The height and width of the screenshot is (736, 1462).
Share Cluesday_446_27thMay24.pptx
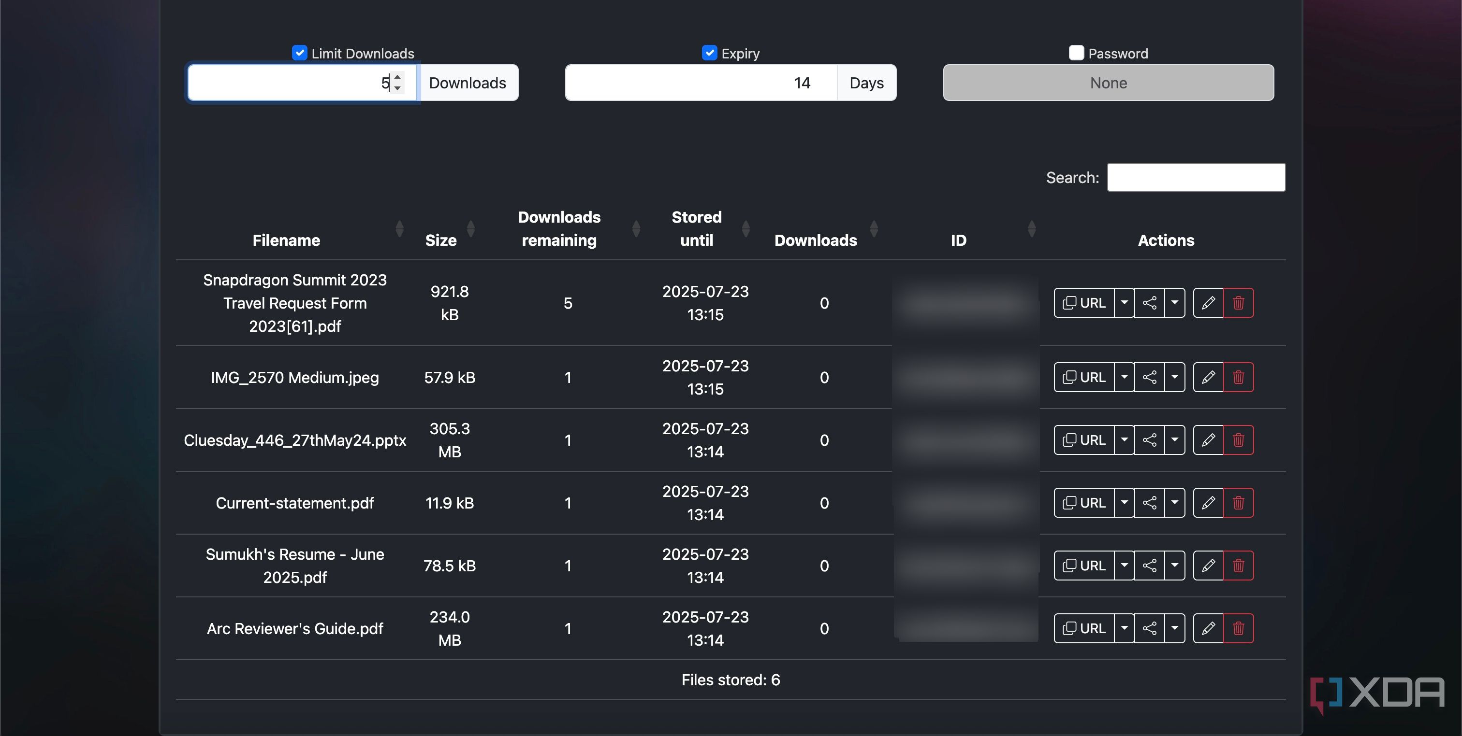(x=1149, y=440)
